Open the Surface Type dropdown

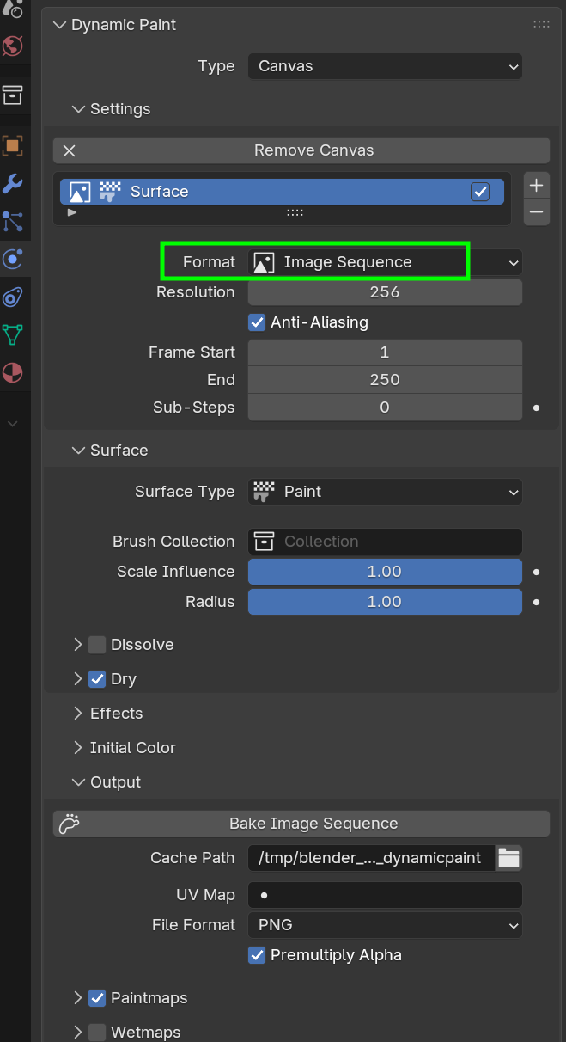click(x=385, y=492)
